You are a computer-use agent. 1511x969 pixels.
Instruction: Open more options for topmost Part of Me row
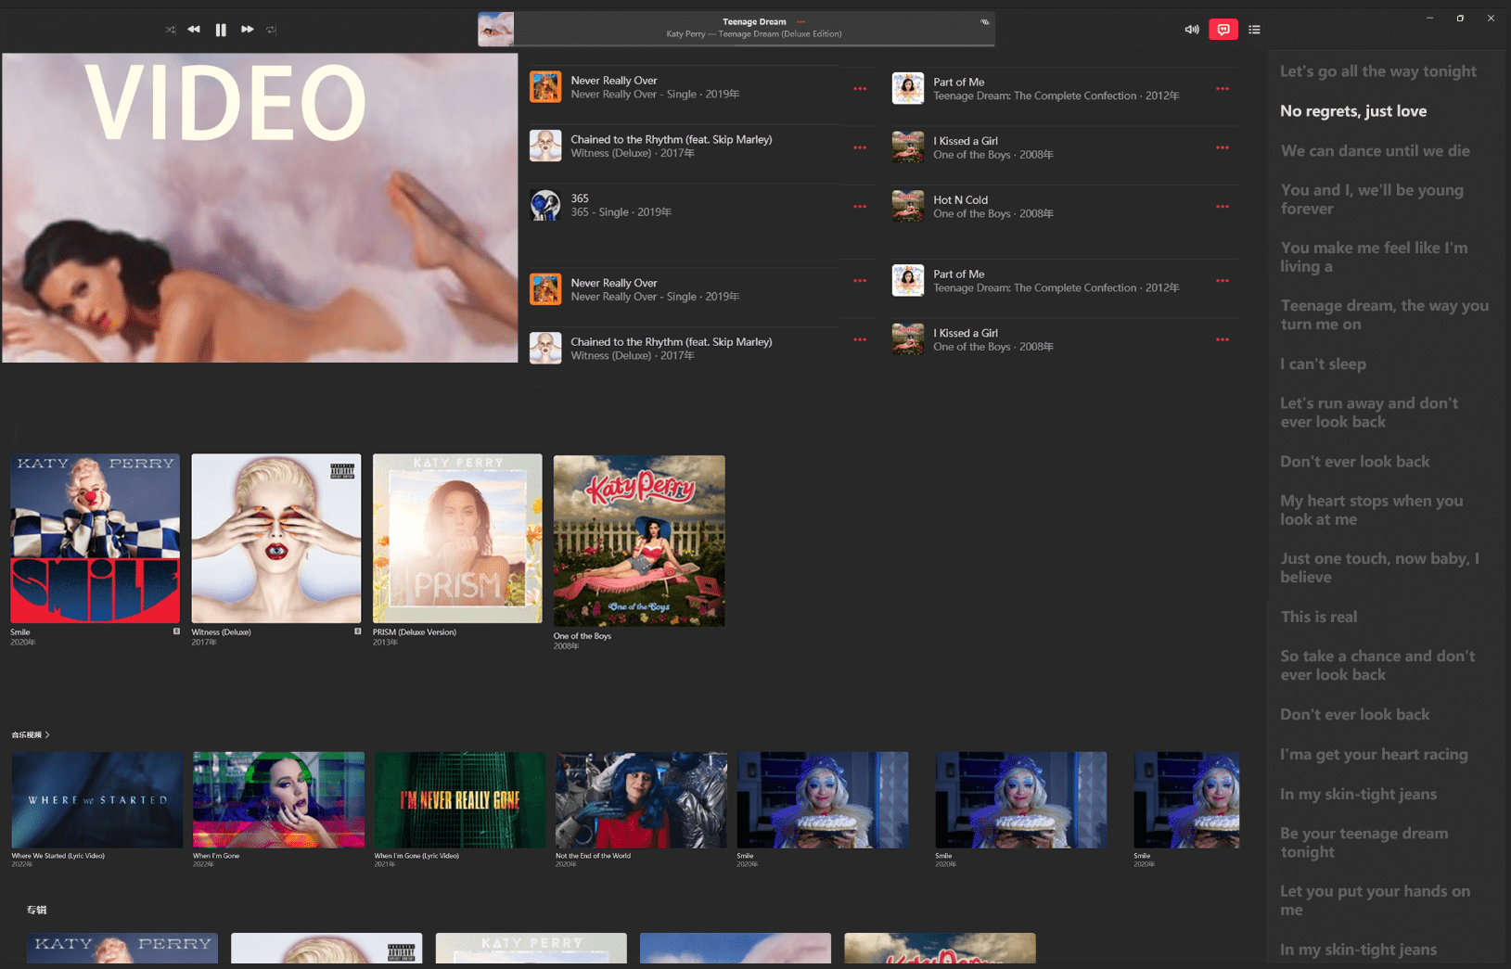tap(1223, 89)
